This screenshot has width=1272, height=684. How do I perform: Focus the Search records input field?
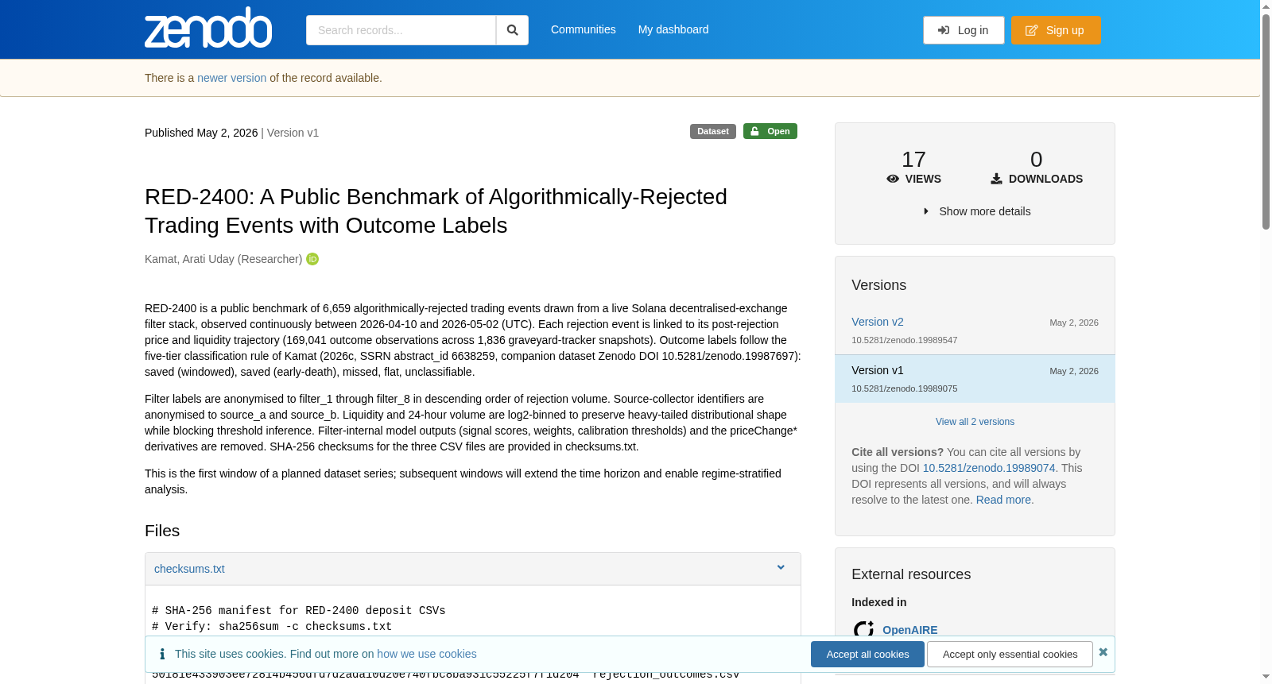(x=401, y=30)
